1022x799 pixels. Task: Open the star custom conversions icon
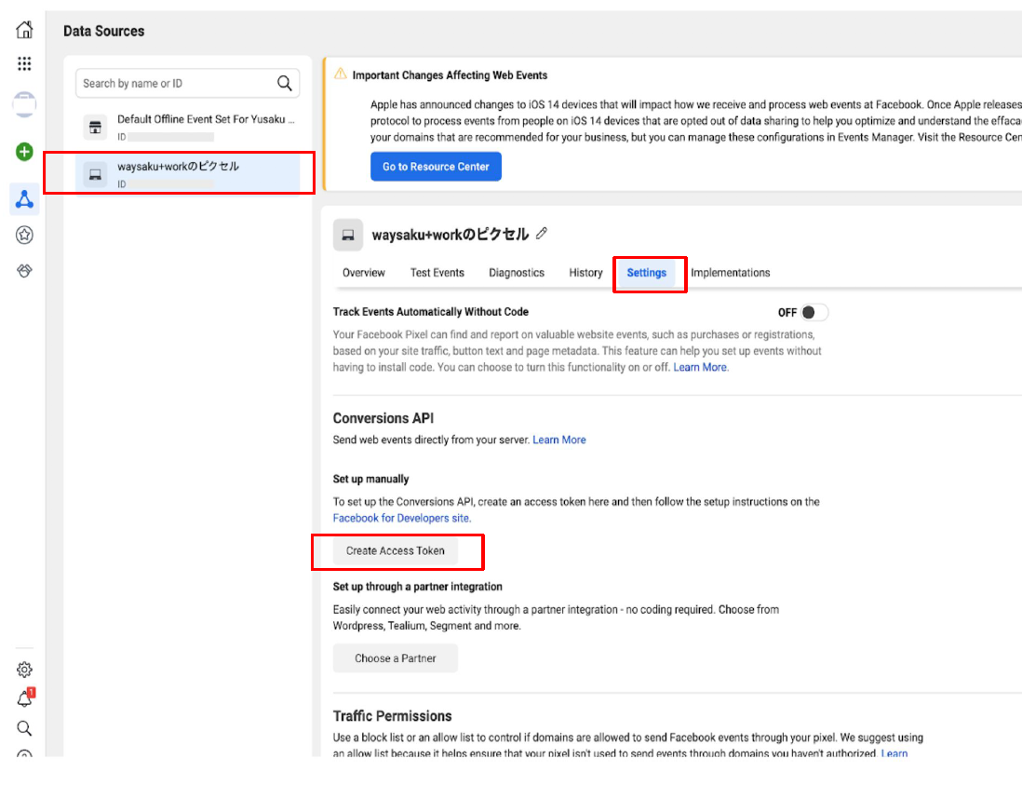click(24, 236)
